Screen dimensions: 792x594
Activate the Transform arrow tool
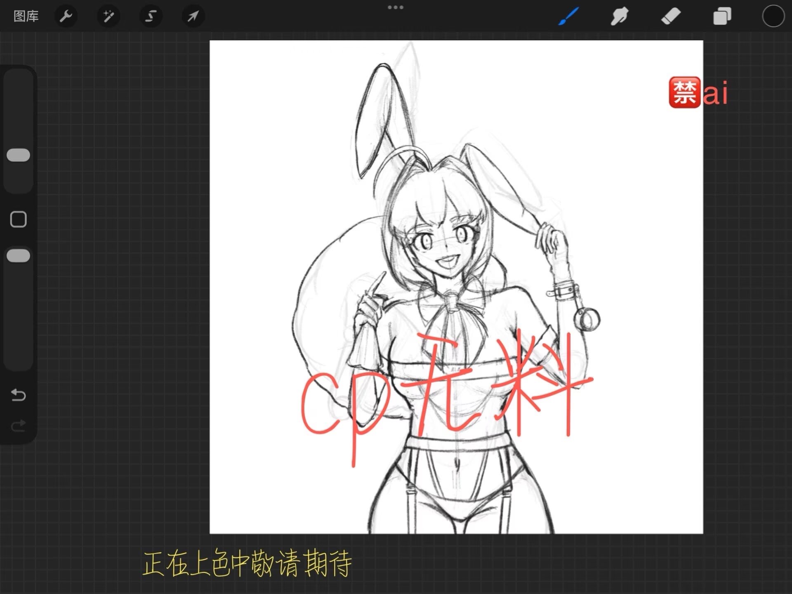[193, 16]
